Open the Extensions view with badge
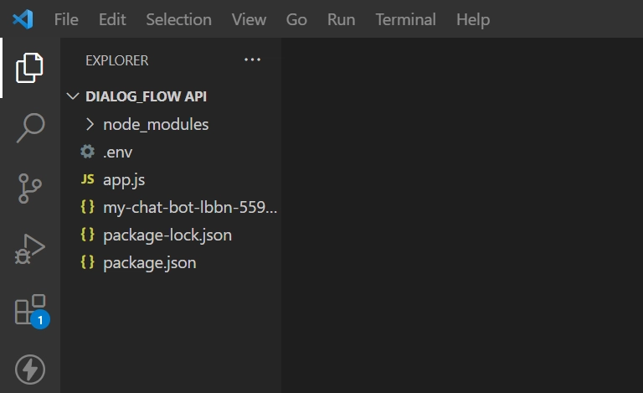Image resolution: width=643 pixels, height=393 pixels. click(32, 311)
